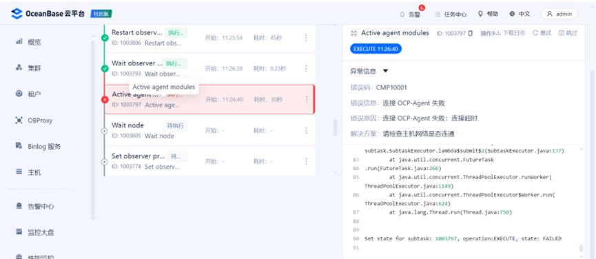The image size is (596, 259).
Task: Click the red failed status icon
Action: 105,99
